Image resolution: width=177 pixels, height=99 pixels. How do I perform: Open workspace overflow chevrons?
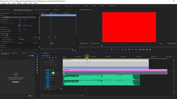pos(121,6)
